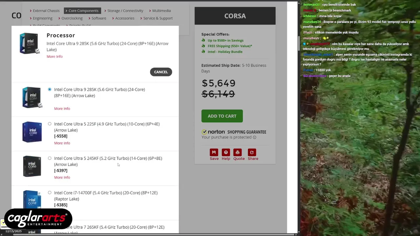Click the ADD TO CART button
This screenshot has height=236, width=420.
tap(222, 116)
